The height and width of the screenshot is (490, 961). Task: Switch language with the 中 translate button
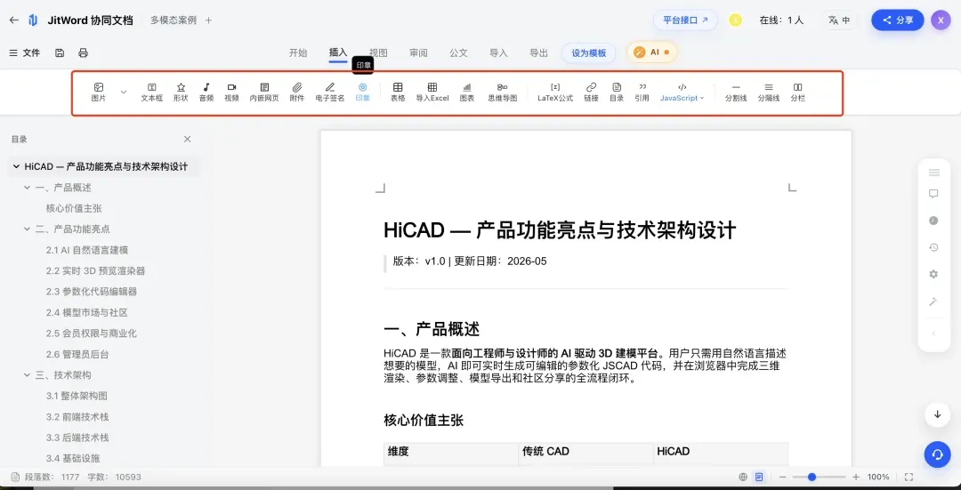click(839, 20)
